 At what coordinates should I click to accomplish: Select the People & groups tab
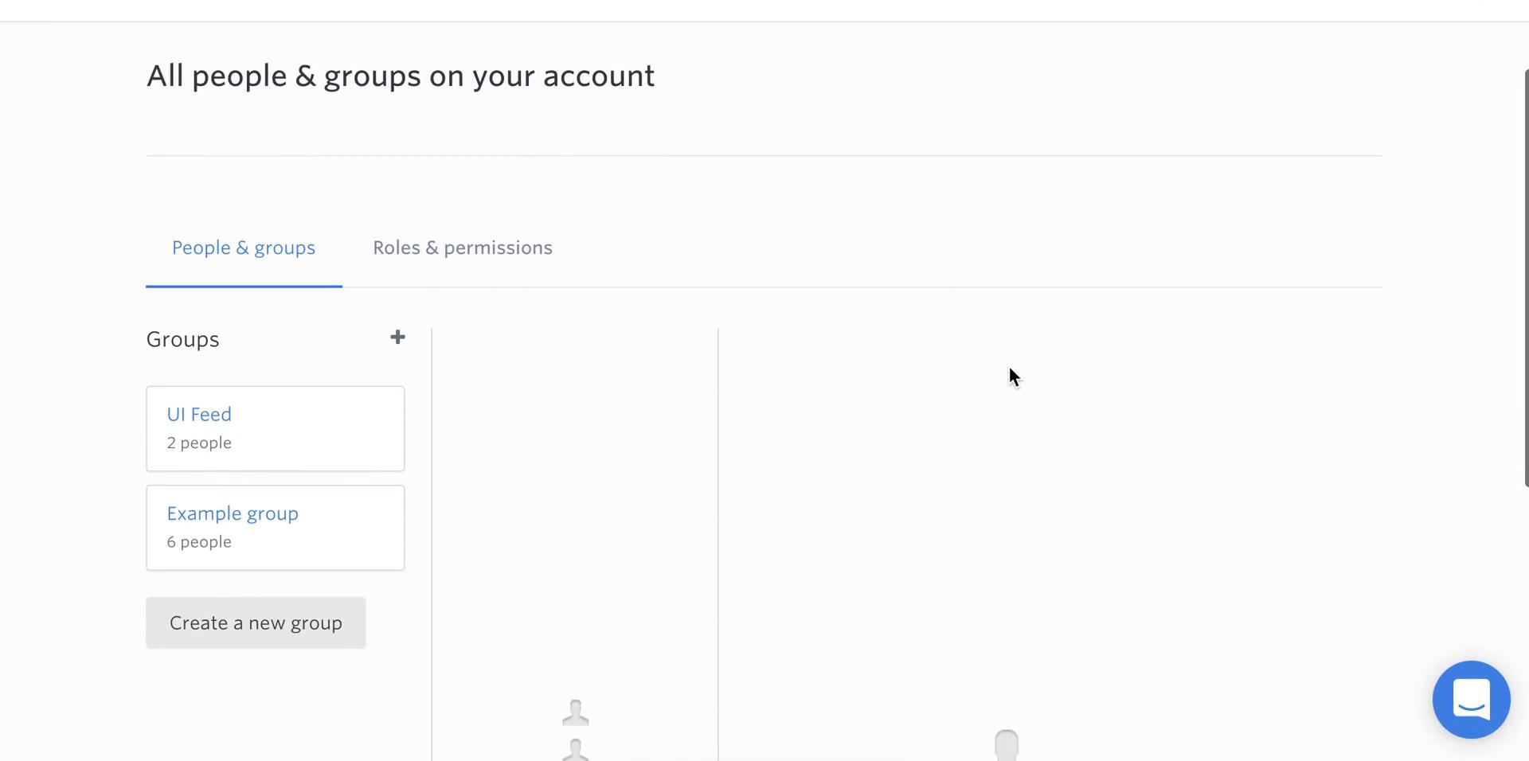coord(244,248)
